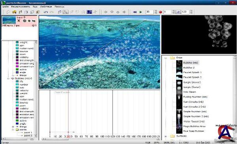The width and height of the screenshot is (237, 144).
Task: Open the Действия menu
Action: point(46,7)
